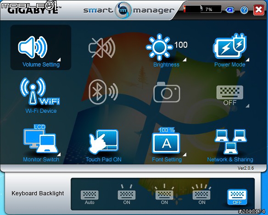268x215 pixels.
Task: Close the Smart Manager window
Action: [x=259, y=10]
